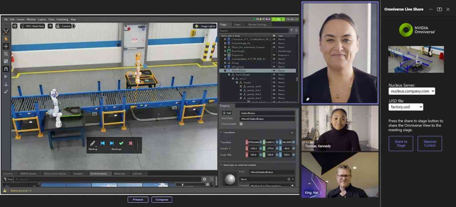Select Xform_For_Animated_Camera in Stage tree
Image resolution: width=456 pixels, height=207 pixels.
[x=248, y=47]
